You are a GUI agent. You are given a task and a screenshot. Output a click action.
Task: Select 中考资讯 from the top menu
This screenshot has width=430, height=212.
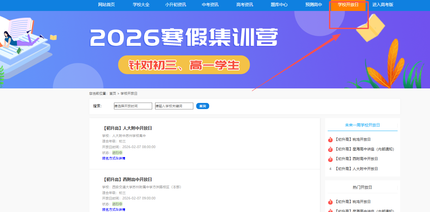pyautogui.click(x=210, y=5)
